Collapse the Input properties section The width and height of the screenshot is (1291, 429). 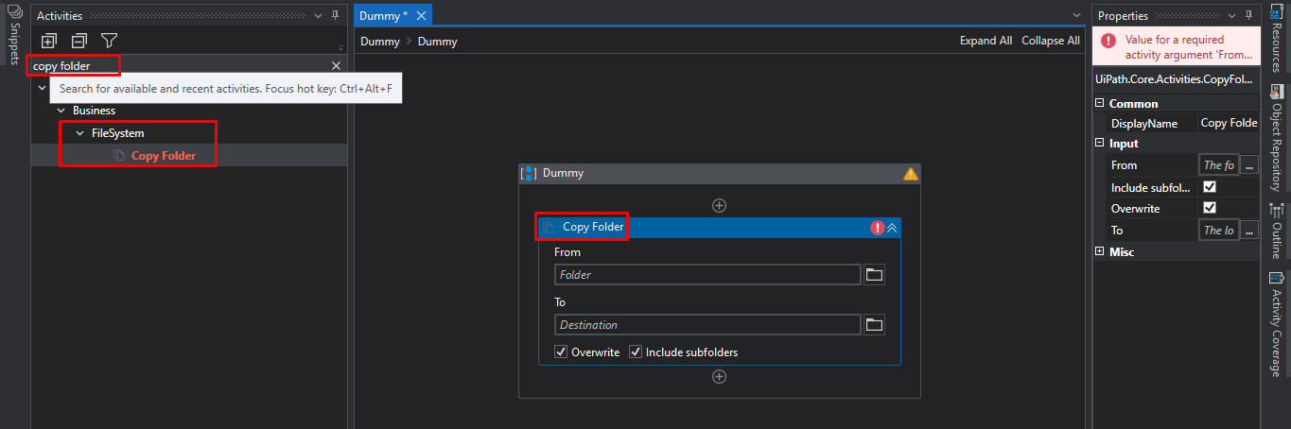pos(1100,144)
